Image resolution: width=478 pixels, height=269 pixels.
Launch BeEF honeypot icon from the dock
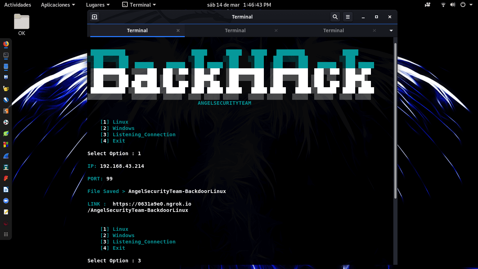(x=6, y=89)
